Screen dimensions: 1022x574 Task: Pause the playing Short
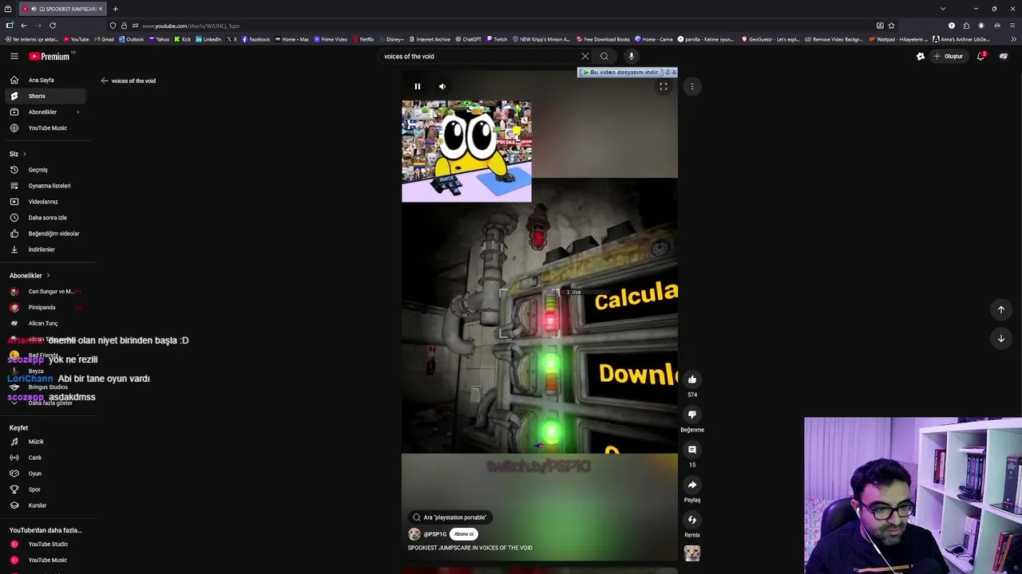pos(417,86)
